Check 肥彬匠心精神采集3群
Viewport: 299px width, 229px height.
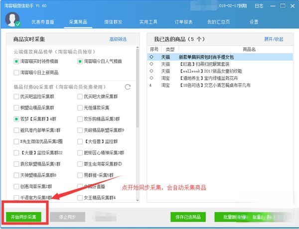click(80, 153)
